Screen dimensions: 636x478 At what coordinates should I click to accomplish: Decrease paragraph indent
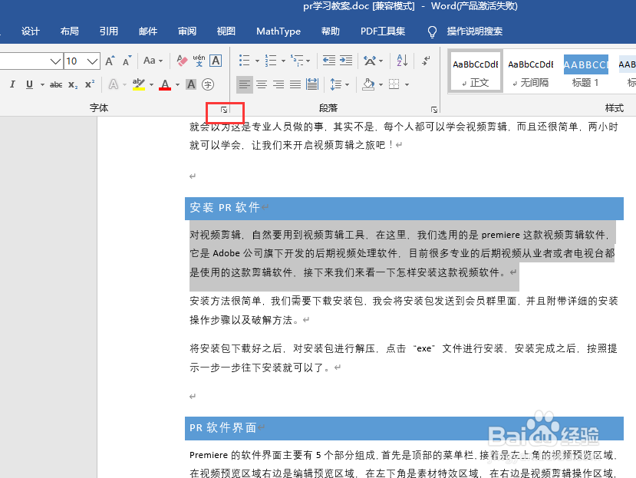point(328,61)
